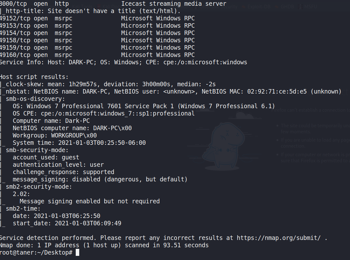The height and width of the screenshot is (260, 350).
Task: Open the https://nmap.org/submit/ link
Action: pos(279,238)
